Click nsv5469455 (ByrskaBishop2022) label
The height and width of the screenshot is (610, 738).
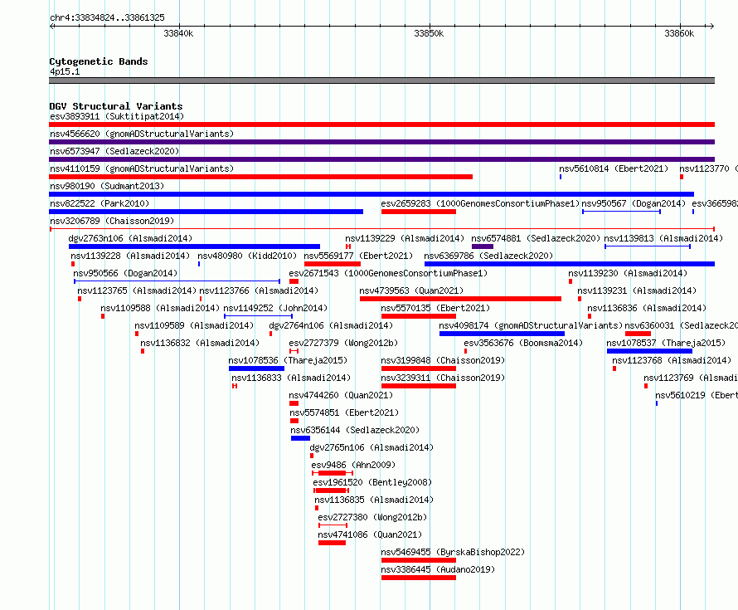(453, 552)
